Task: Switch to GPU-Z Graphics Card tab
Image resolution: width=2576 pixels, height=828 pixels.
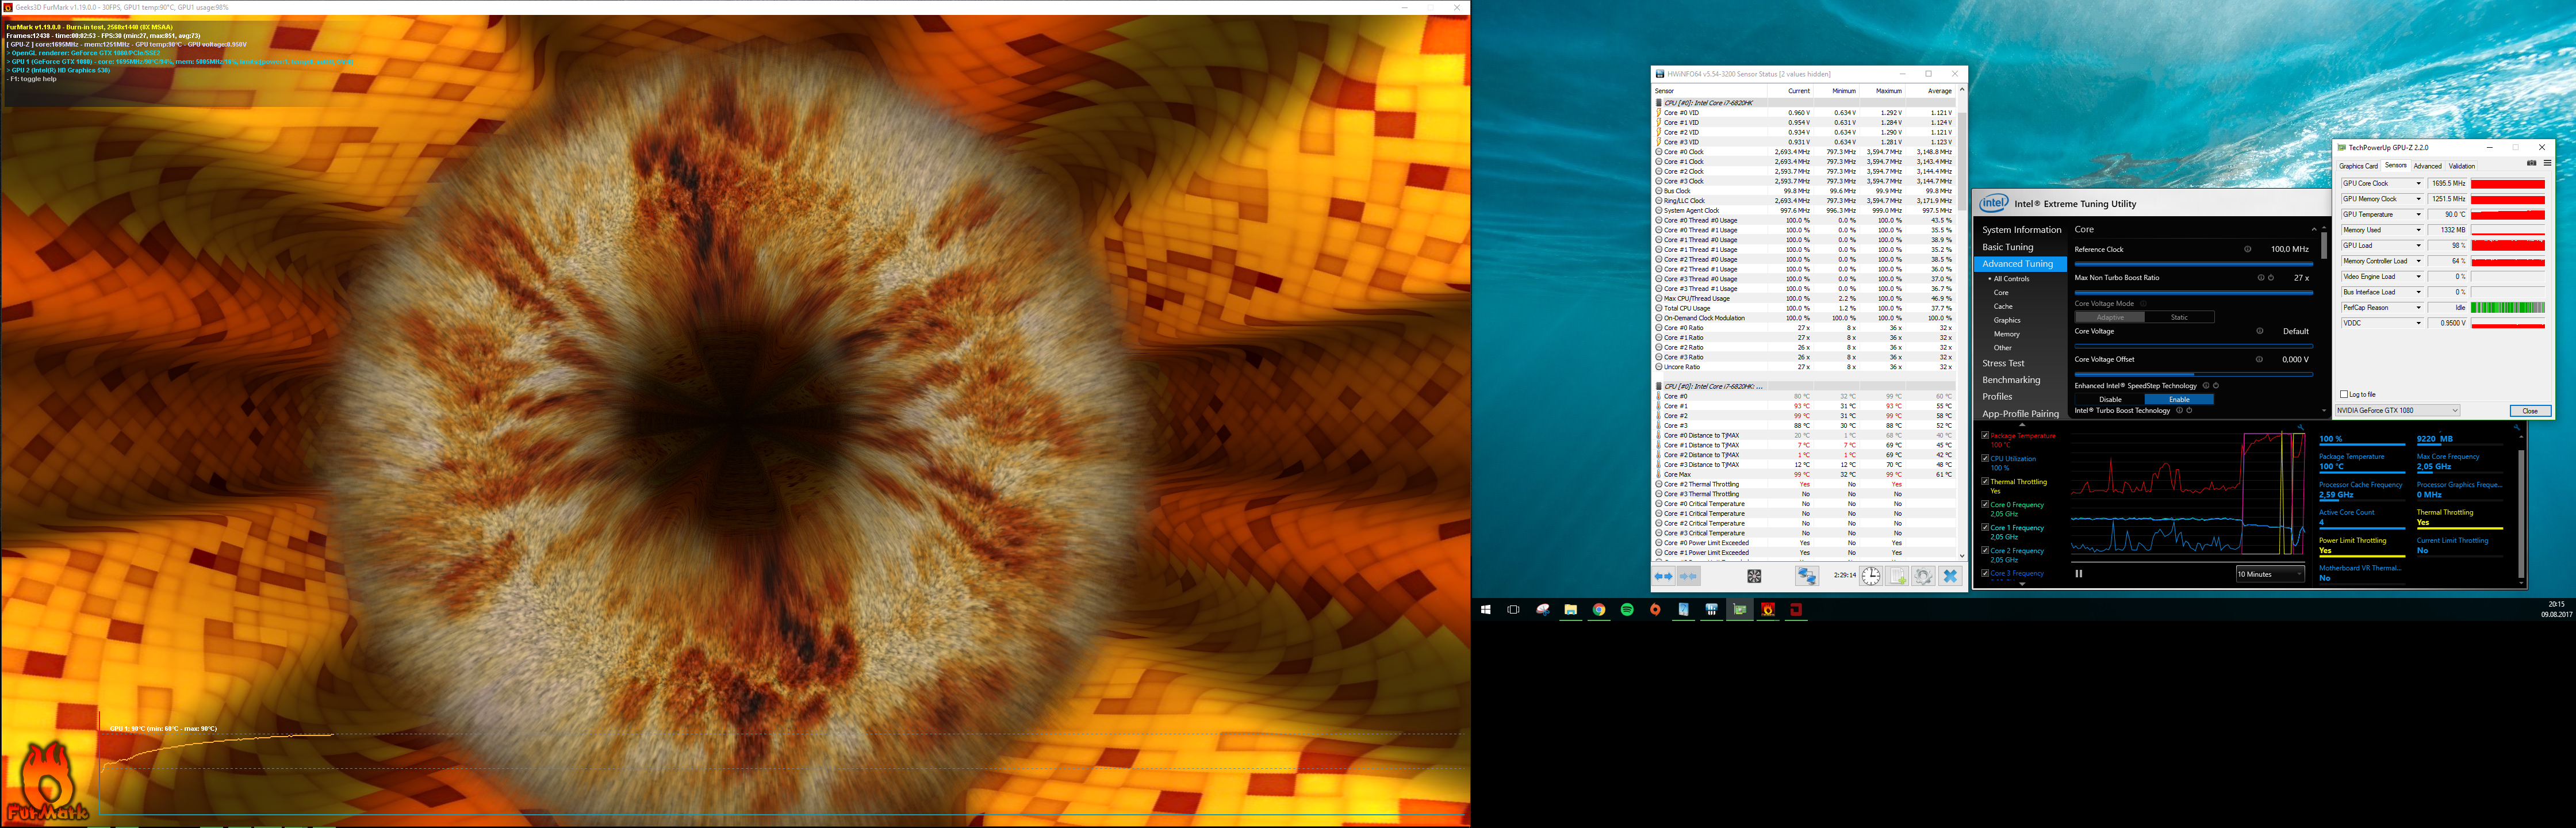Action: click(2358, 166)
